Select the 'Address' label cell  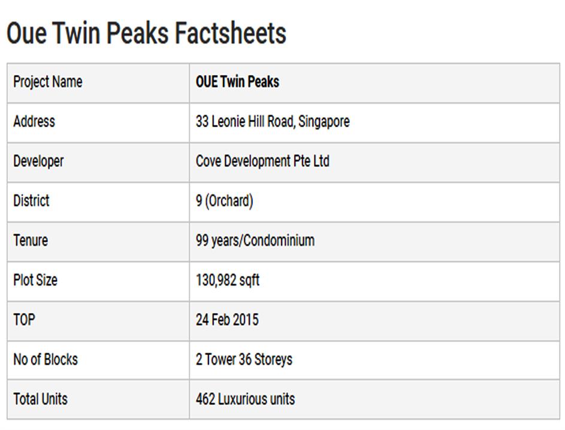34,122
